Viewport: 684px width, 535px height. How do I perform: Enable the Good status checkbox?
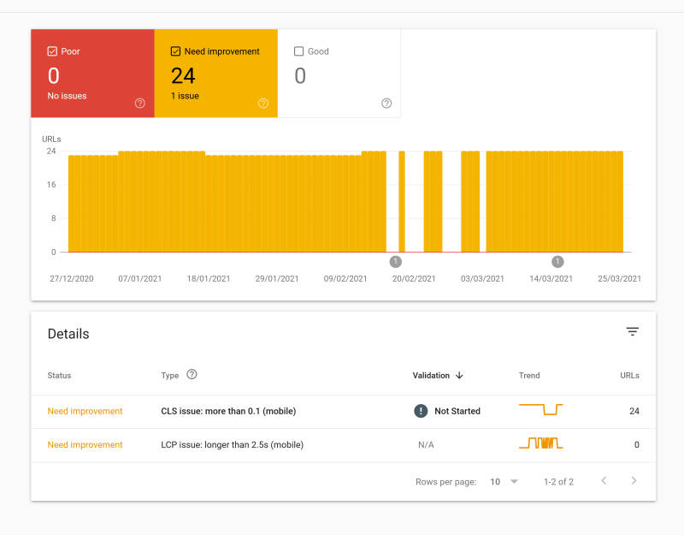pos(299,51)
